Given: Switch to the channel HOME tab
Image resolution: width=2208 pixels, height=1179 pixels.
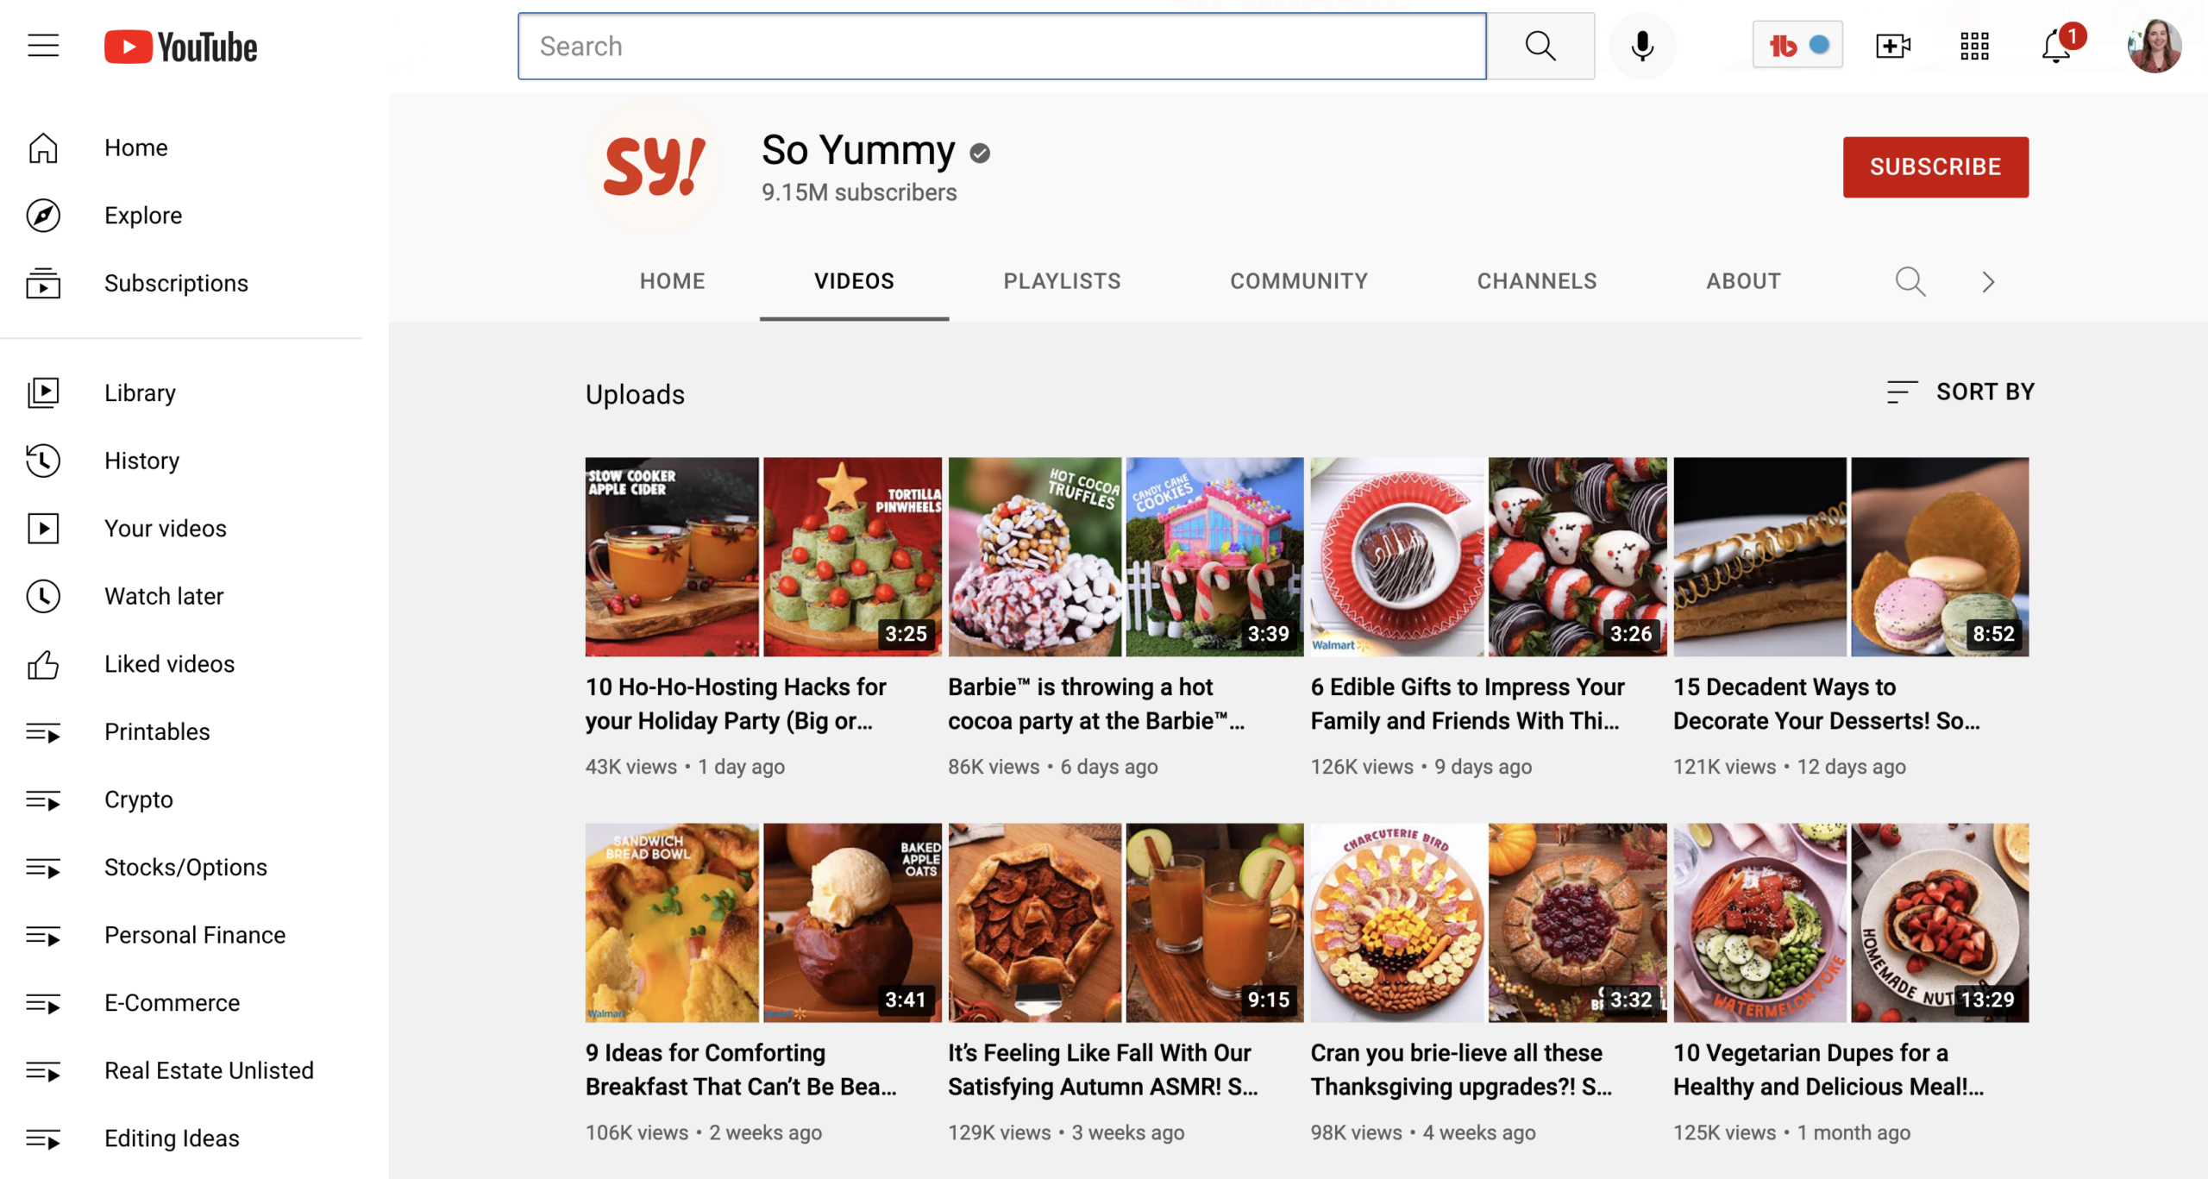Looking at the screenshot, I should (672, 281).
